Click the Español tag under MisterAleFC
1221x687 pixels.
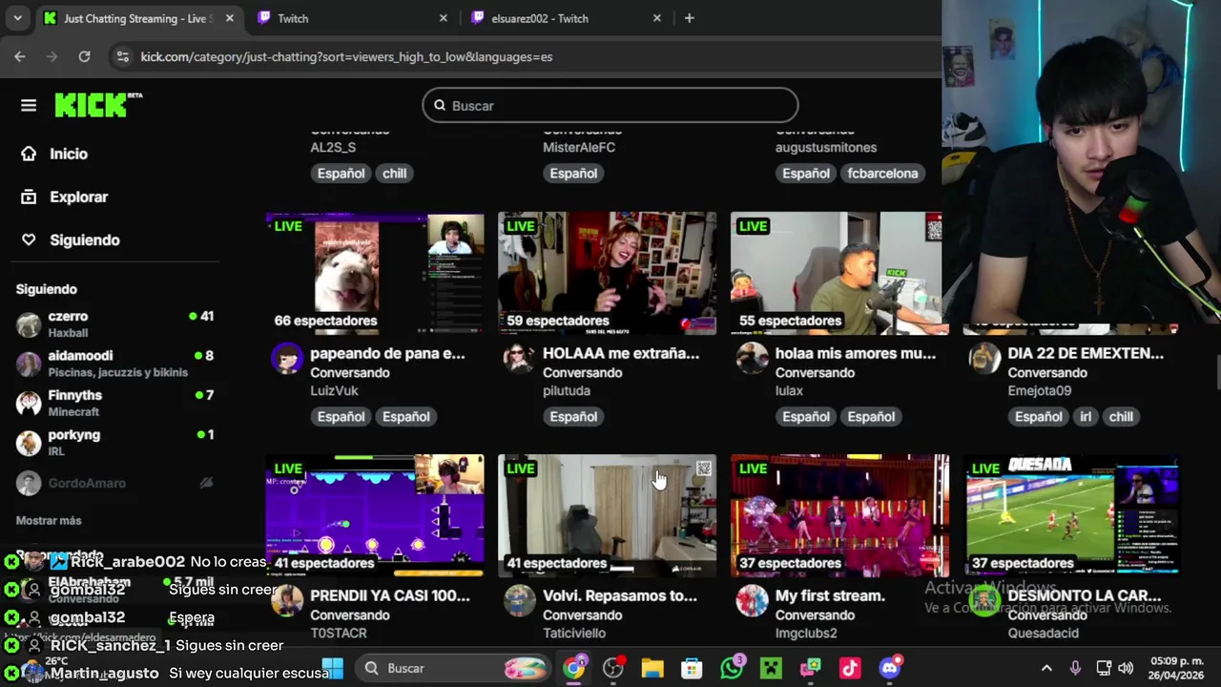pyautogui.click(x=573, y=174)
